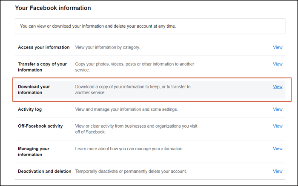Select the 'Access your information' row label
Viewport: 298px width, 186px height.
pyautogui.click(x=43, y=47)
